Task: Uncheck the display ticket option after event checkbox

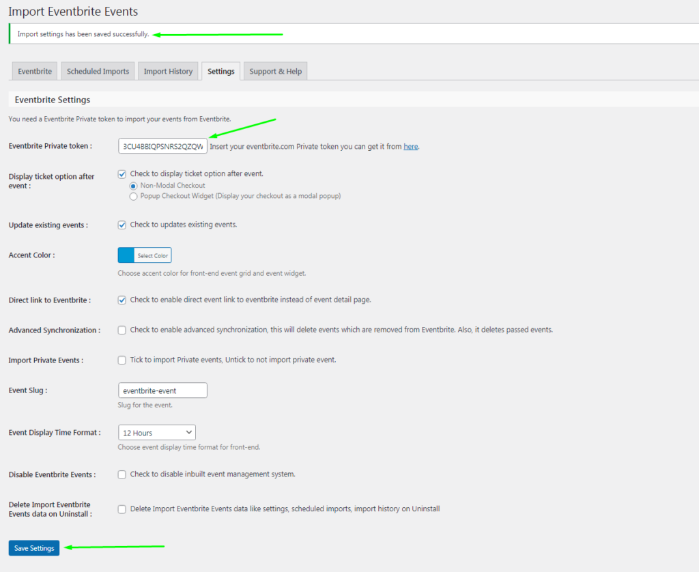Action: [122, 174]
